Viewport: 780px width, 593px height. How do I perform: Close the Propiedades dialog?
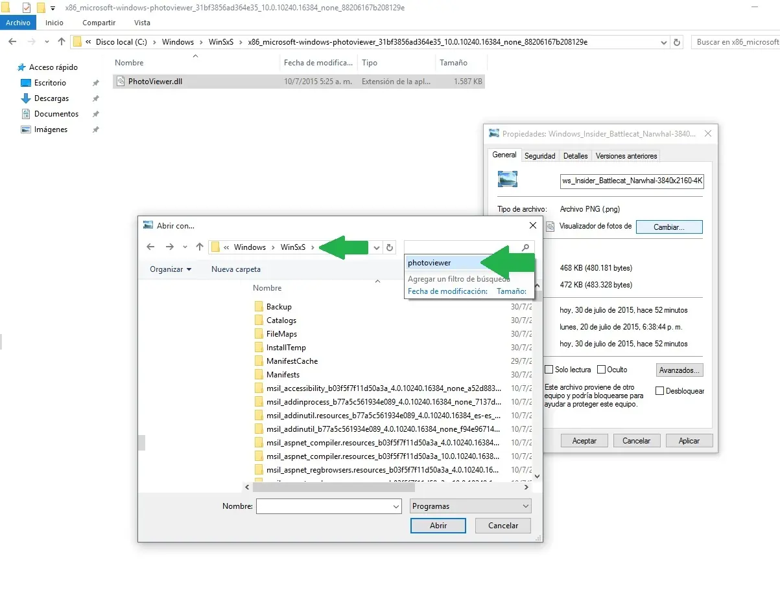pyautogui.click(x=708, y=134)
